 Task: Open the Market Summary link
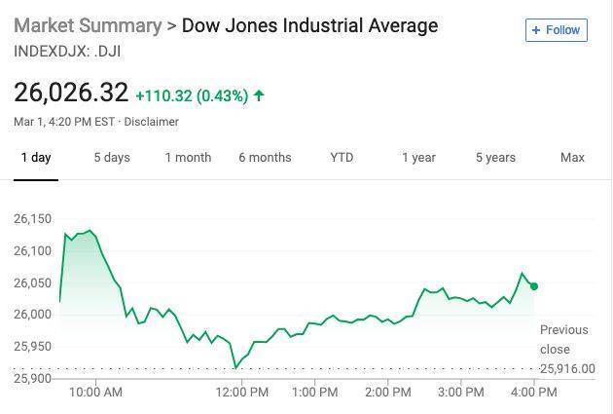coord(87,25)
